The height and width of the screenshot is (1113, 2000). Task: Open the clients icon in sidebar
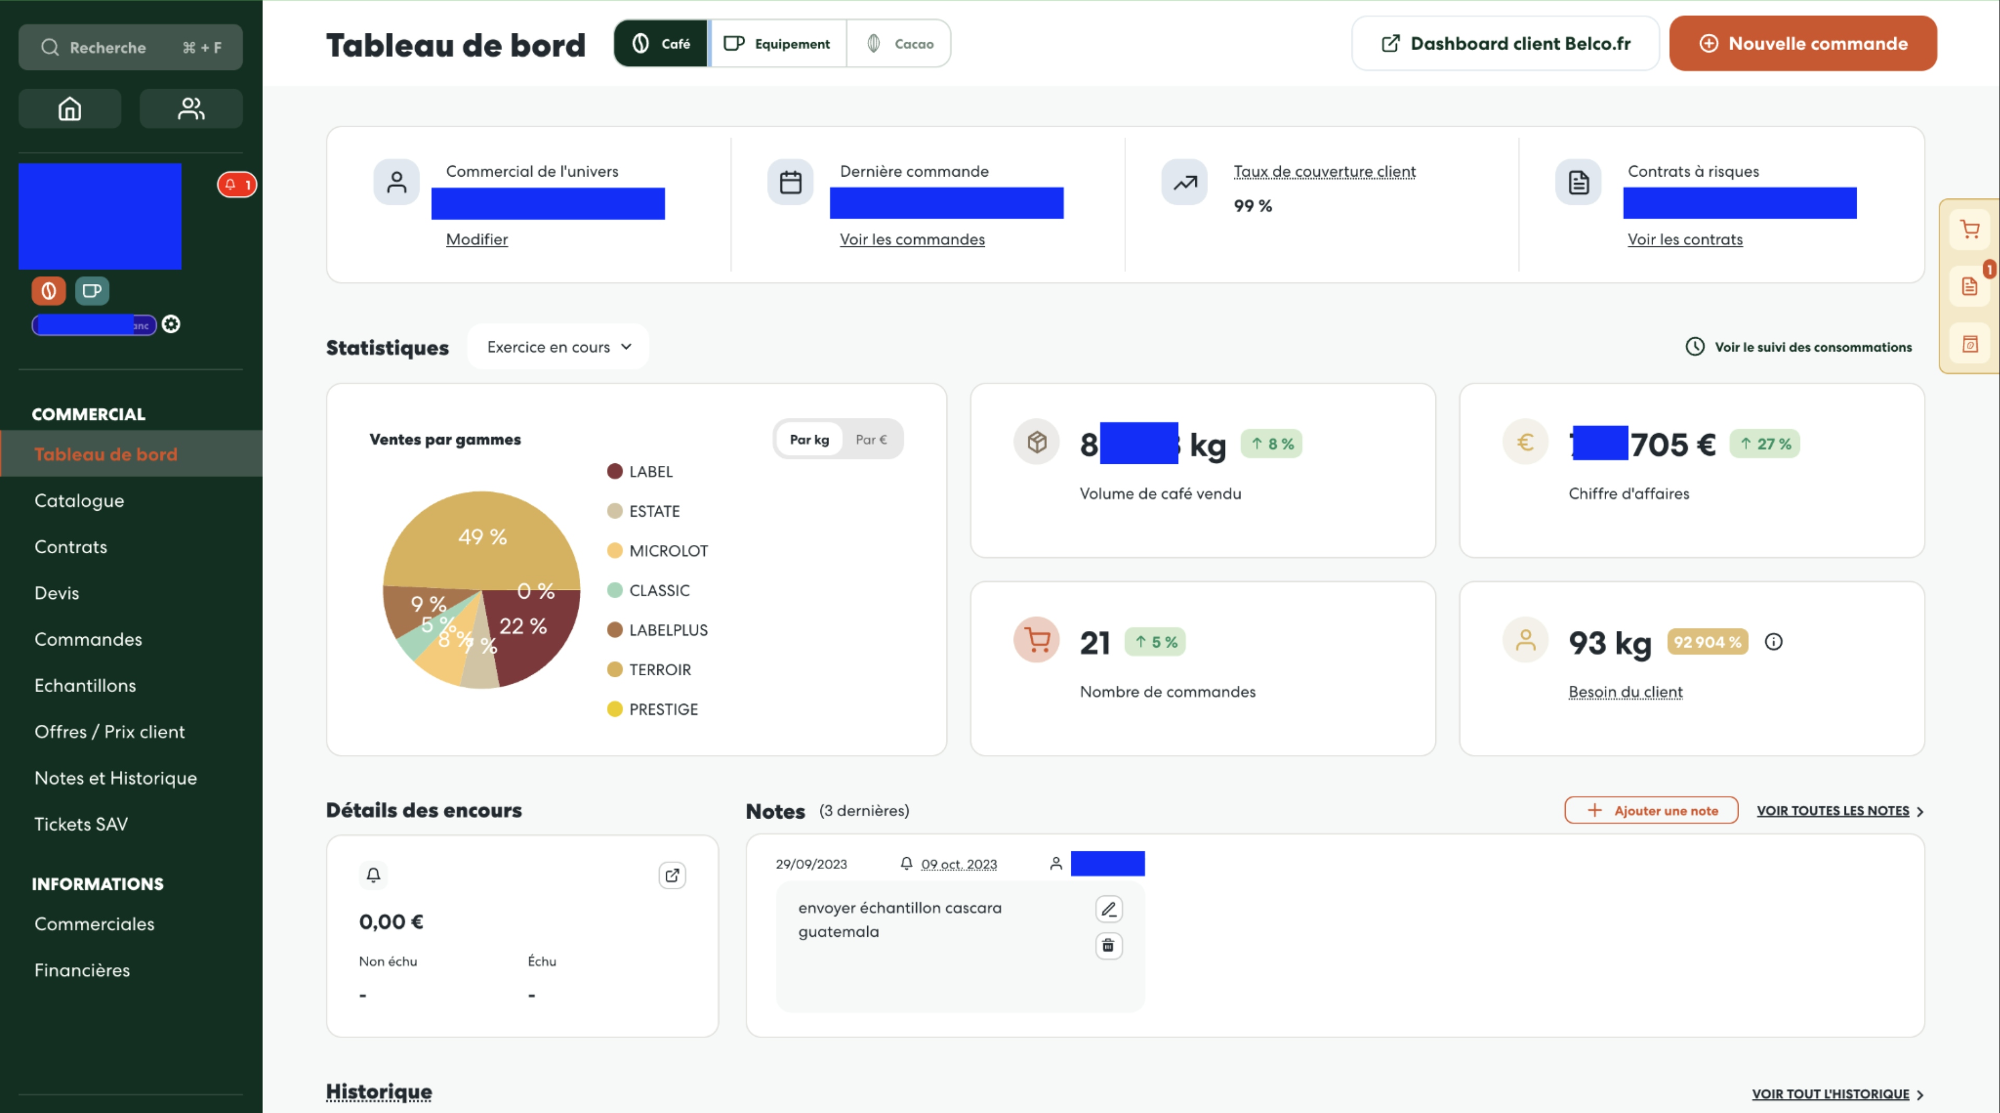click(x=190, y=109)
